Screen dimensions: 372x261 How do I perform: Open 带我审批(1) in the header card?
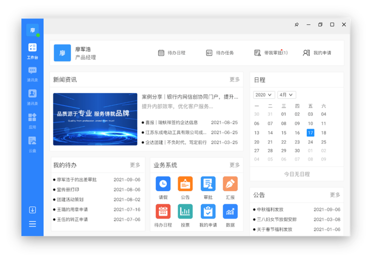point(271,53)
